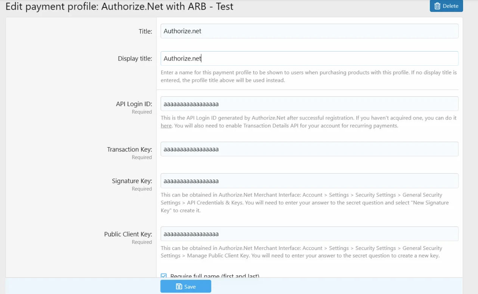This screenshot has width=478, height=294.
Task: Select the API Login ID text box
Action: tap(309, 104)
